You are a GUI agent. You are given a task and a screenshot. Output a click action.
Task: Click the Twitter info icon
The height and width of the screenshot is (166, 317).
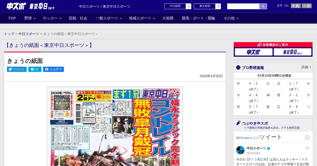click(x=307, y=138)
